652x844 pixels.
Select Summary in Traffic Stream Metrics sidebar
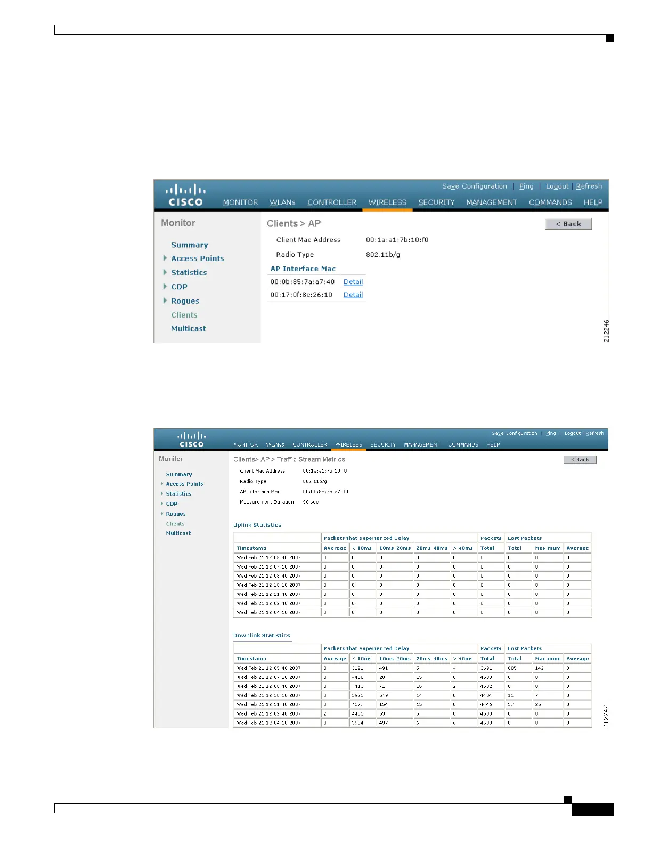pos(179,474)
